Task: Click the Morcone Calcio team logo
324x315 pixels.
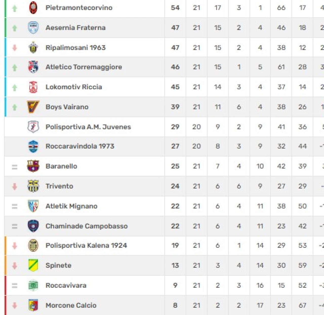Action: 33,305
